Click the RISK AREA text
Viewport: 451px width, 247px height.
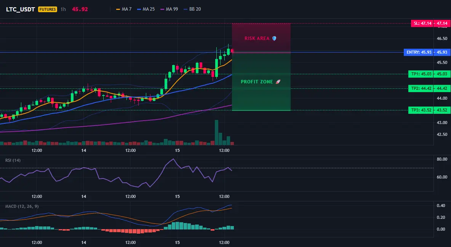257,38
